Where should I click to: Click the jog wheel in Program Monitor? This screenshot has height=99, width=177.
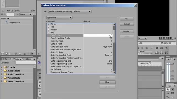click(145, 54)
